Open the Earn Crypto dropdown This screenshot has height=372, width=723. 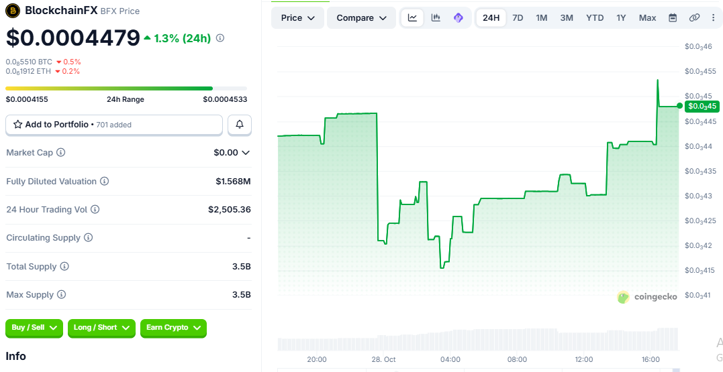[x=173, y=328]
